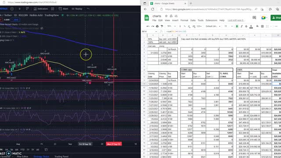Start bar Replay mode
Image resolution: width=281 pixels, height=158 pixels.
pyautogui.click(x=77, y=9)
